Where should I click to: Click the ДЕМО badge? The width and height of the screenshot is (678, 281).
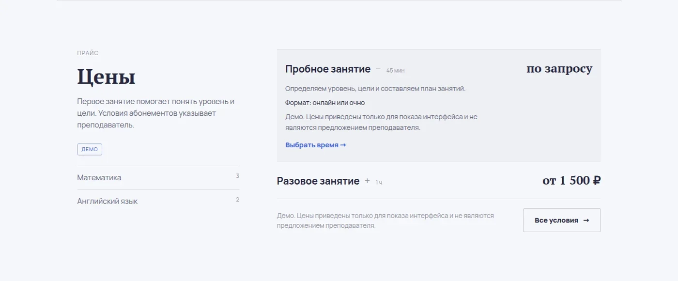pyautogui.click(x=90, y=149)
